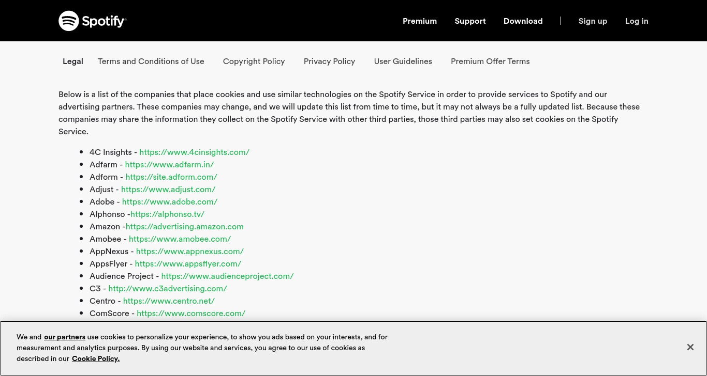Open Premium Offer Terms tab

click(x=490, y=61)
